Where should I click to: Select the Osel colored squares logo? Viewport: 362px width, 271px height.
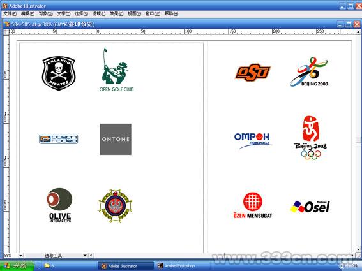pyautogui.click(x=310, y=207)
